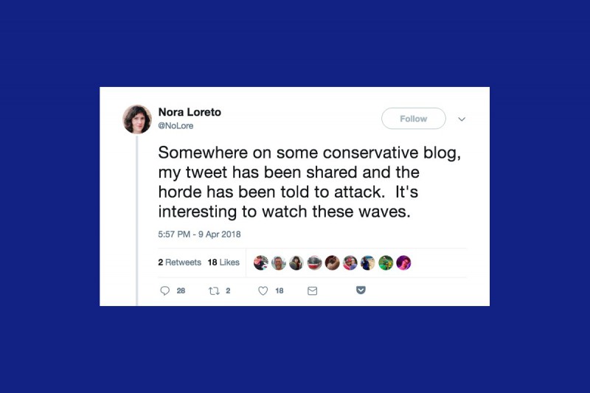Click the reply speech bubble icon
Image resolution: width=590 pixels, height=393 pixels.
click(x=164, y=291)
